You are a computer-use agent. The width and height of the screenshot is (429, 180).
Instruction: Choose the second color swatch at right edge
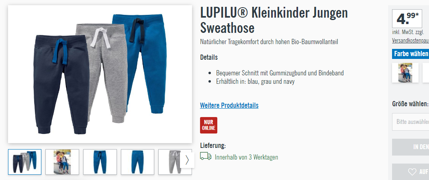426,73
